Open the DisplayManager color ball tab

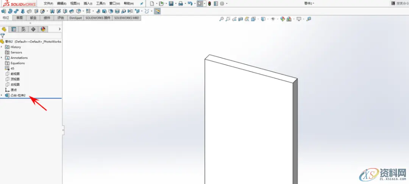pos(43,29)
